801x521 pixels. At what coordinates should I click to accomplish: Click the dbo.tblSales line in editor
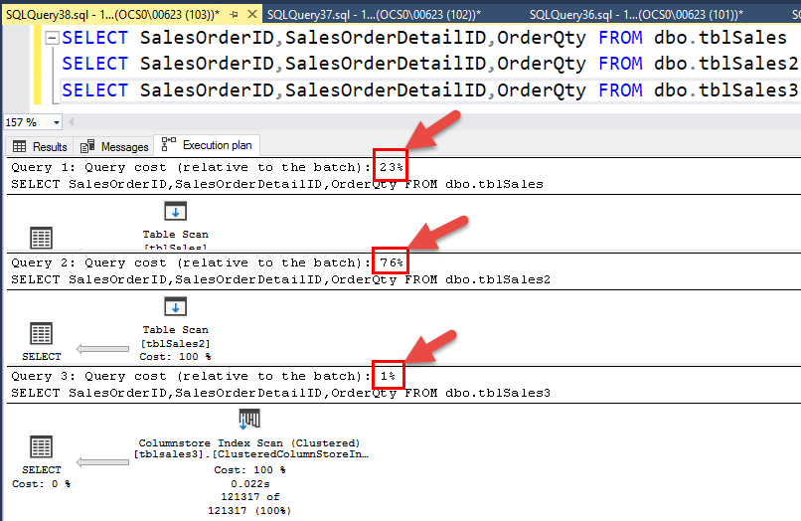[424, 38]
